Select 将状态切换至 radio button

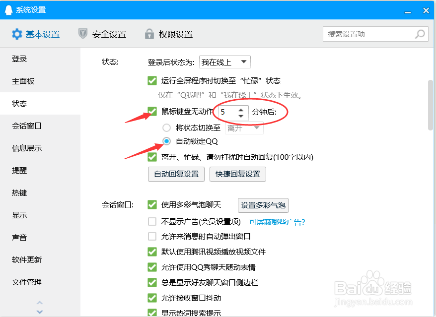pyautogui.click(x=166, y=128)
